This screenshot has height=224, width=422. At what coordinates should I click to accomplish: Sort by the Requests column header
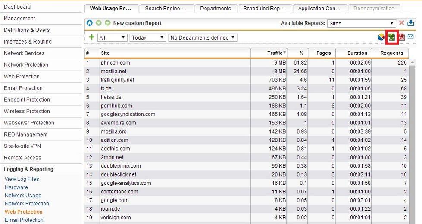click(390, 53)
